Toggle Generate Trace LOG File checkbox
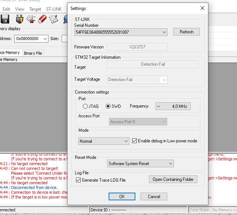Image resolution: width=237 pixels, height=215 pixels. [78, 180]
